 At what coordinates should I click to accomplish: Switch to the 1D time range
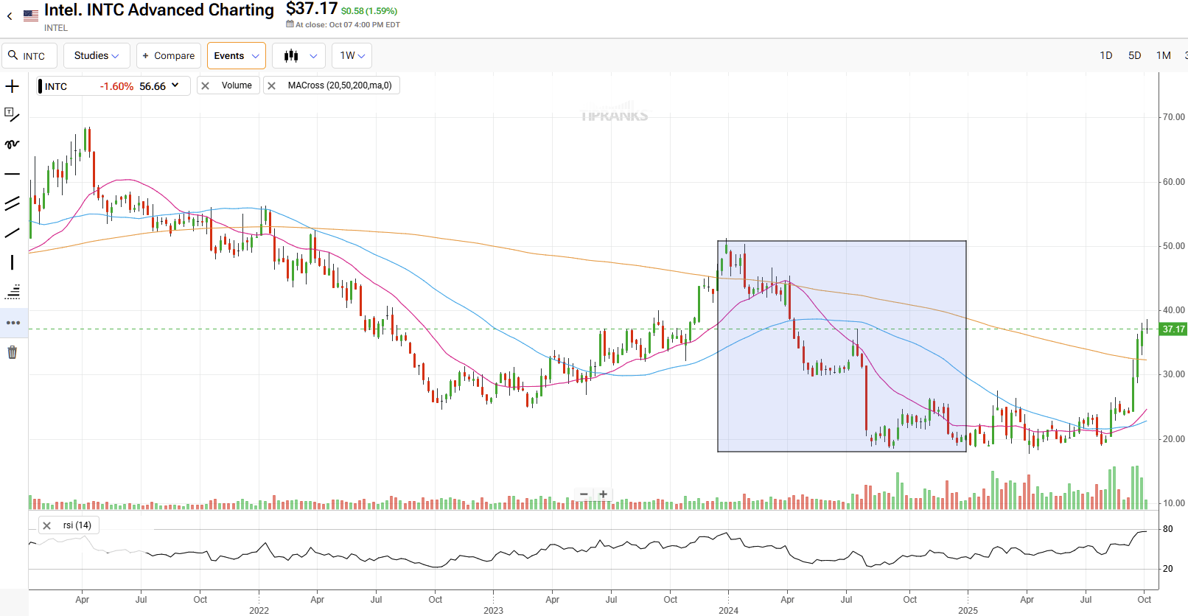tap(1105, 56)
